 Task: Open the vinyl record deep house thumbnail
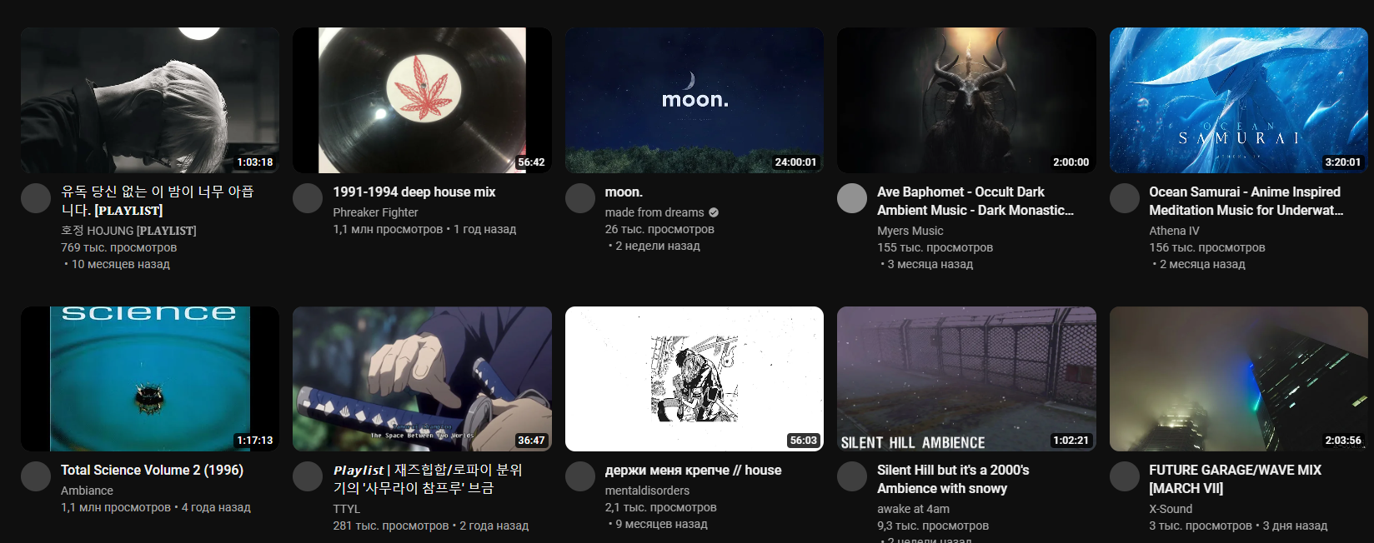point(422,100)
